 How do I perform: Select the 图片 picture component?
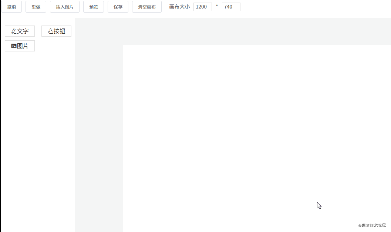coord(20,46)
